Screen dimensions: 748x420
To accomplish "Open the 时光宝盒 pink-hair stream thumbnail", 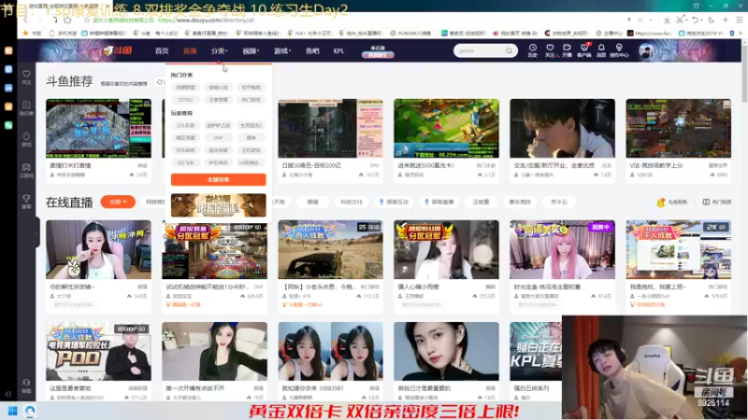I will pos(563,249).
